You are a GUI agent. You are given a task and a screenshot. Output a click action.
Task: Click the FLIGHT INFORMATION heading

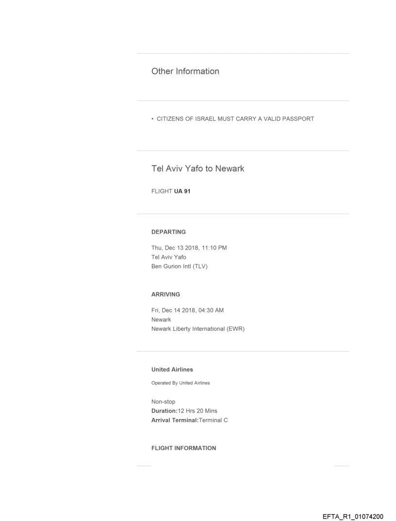(184, 448)
